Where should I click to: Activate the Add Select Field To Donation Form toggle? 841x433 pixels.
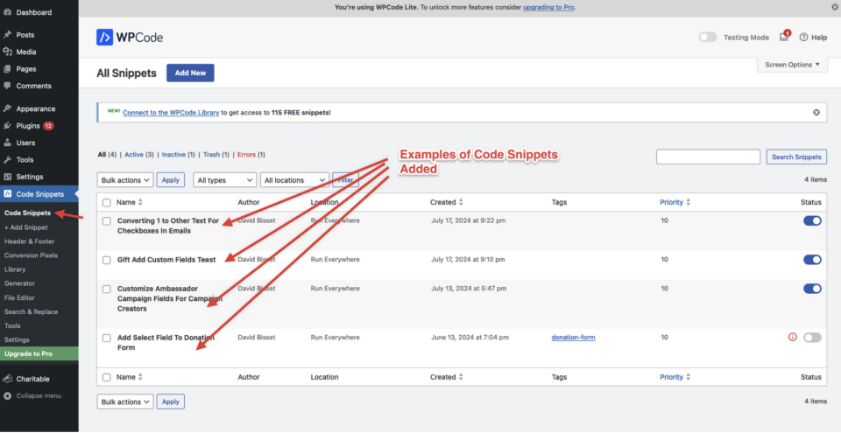812,338
